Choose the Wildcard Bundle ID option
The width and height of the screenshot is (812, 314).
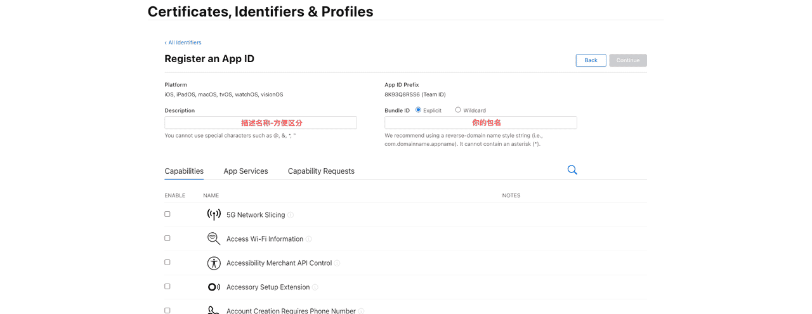tap(458, 110)
